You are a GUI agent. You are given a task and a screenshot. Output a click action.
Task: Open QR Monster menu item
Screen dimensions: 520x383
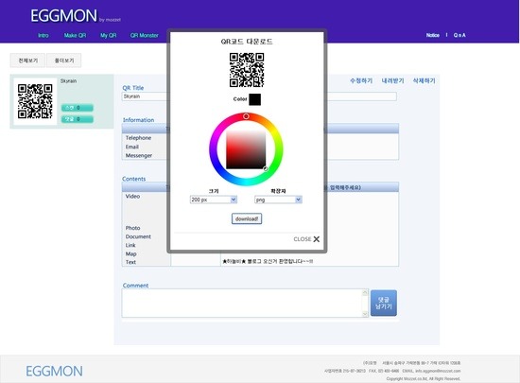[x=145, y=35]
